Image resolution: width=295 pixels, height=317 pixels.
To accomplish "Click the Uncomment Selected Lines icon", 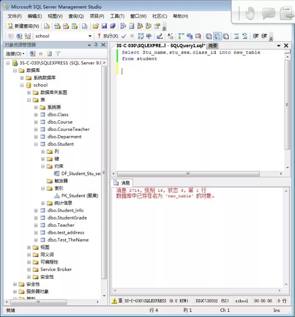I will 245,36.
